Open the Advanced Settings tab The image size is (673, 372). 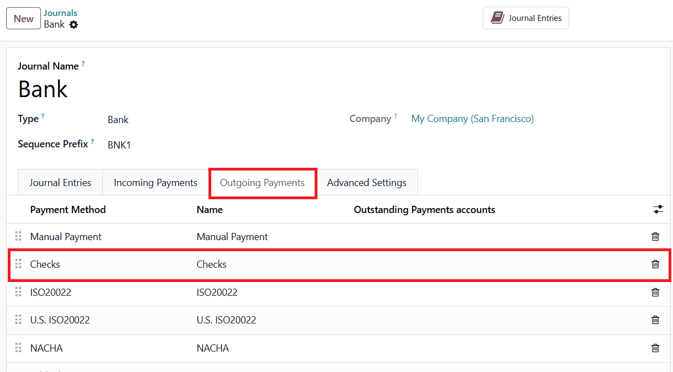[x=367, y=182]
